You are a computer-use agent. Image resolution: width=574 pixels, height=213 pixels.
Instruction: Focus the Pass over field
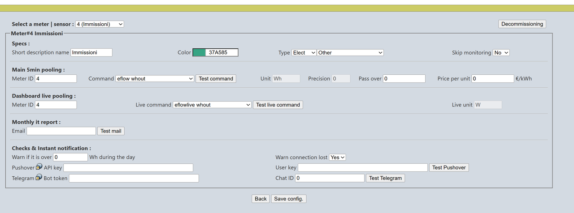[404, 78]
